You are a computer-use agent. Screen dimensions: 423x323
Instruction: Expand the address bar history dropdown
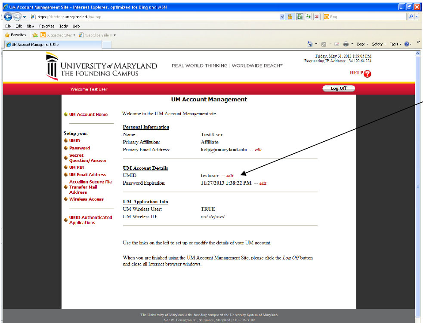coord(282,16)
